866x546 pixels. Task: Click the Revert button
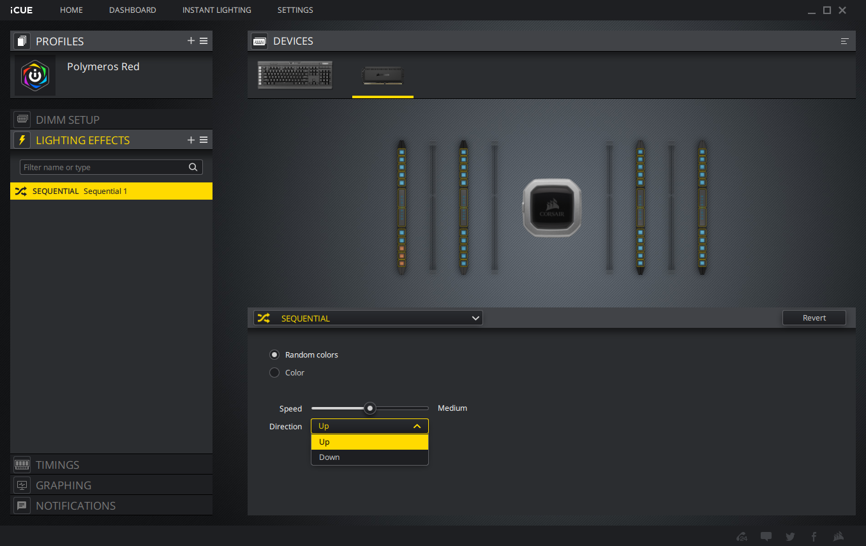(x=814, y=318)
